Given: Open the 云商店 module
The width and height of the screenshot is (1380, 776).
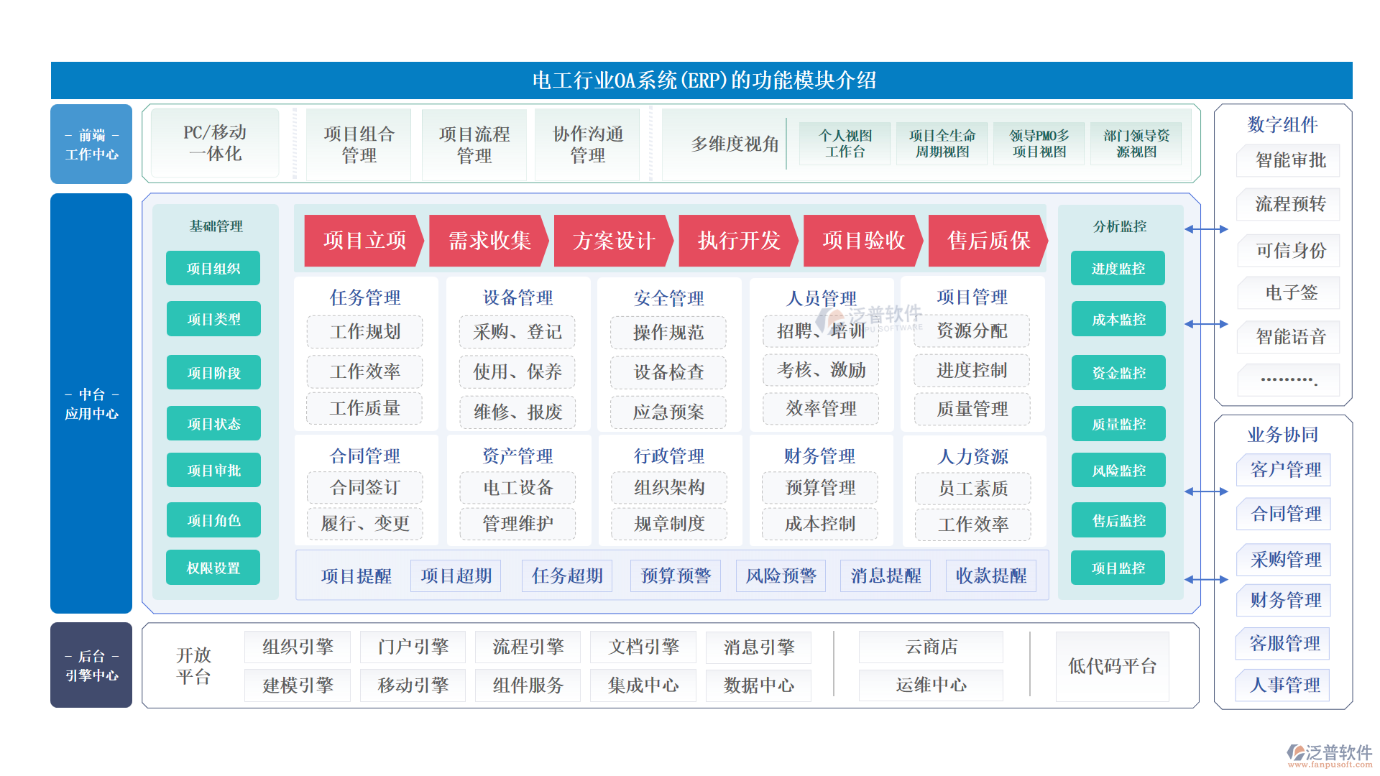Looking at the screenshot, I should tap(929, 647).
